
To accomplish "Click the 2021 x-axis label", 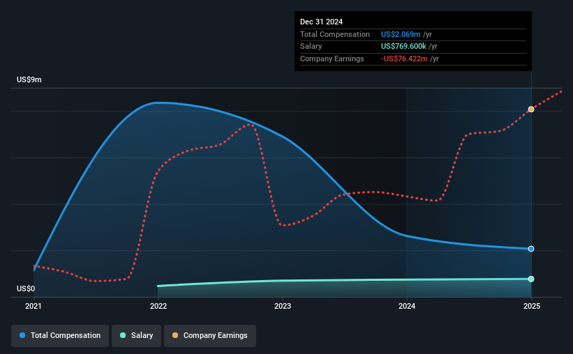I will (34, 306).
